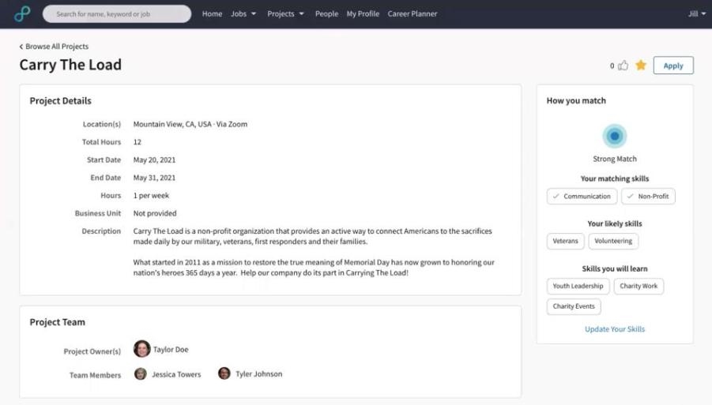Click the Charity Work skill tag
The width and height of the screenshot is (712, 405).
point(639,286)
